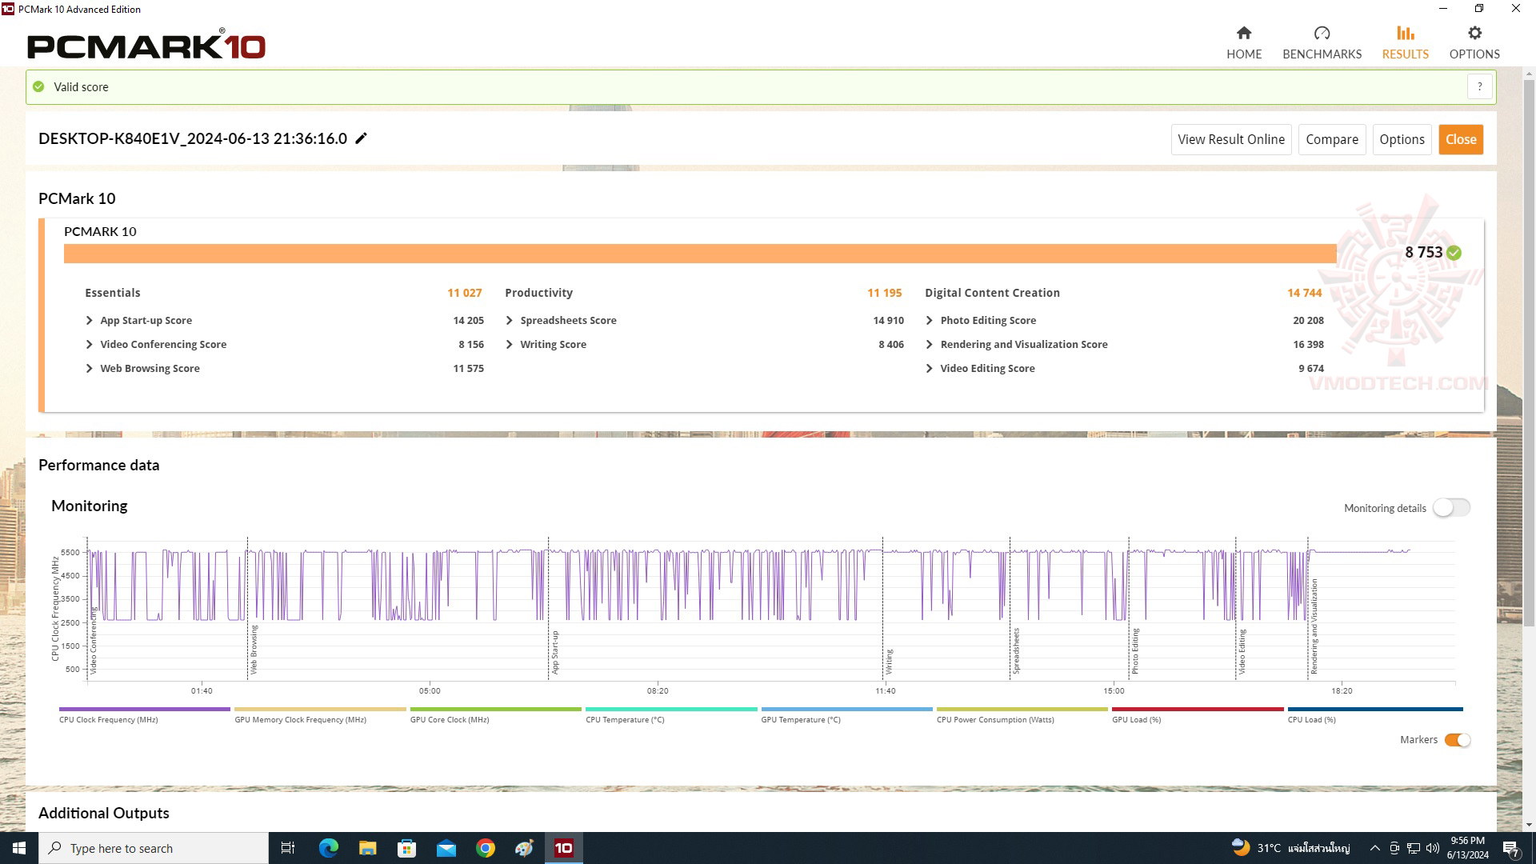The width and height of the screenshot is (1536, 864).
Task: Expand the App Start-up Score section
Action: 90,320
